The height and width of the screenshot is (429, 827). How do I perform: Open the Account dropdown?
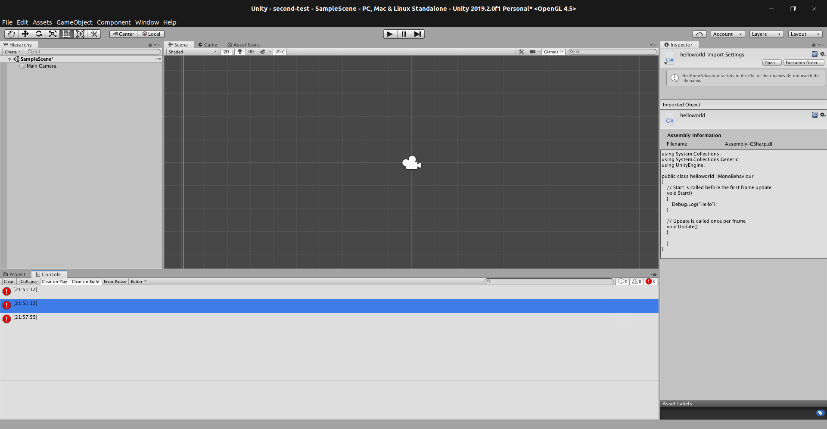click(728, 34)
